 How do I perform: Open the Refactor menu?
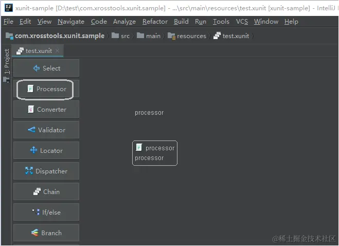click(x=155, y=22)
